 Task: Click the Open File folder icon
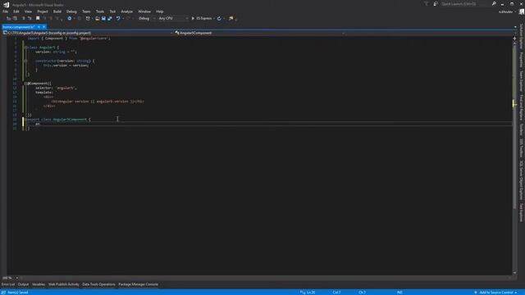97,18
